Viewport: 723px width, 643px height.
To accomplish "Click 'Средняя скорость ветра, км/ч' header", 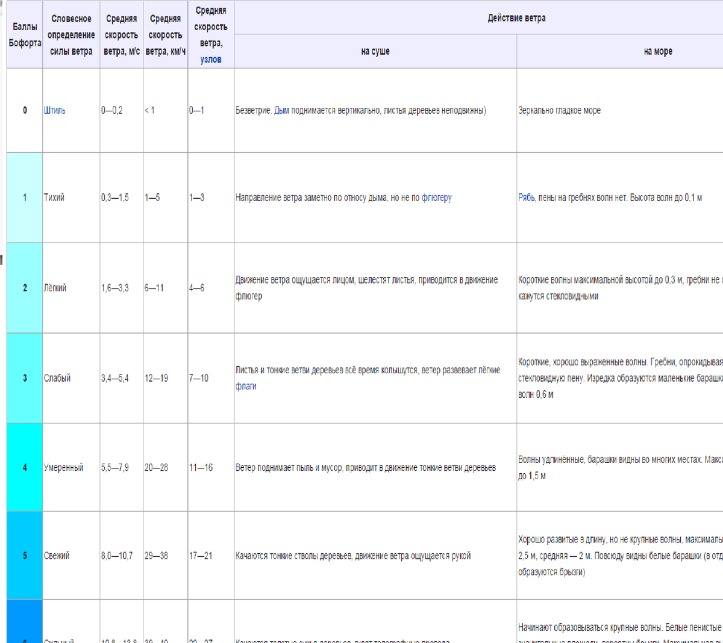I will [165, 34].
